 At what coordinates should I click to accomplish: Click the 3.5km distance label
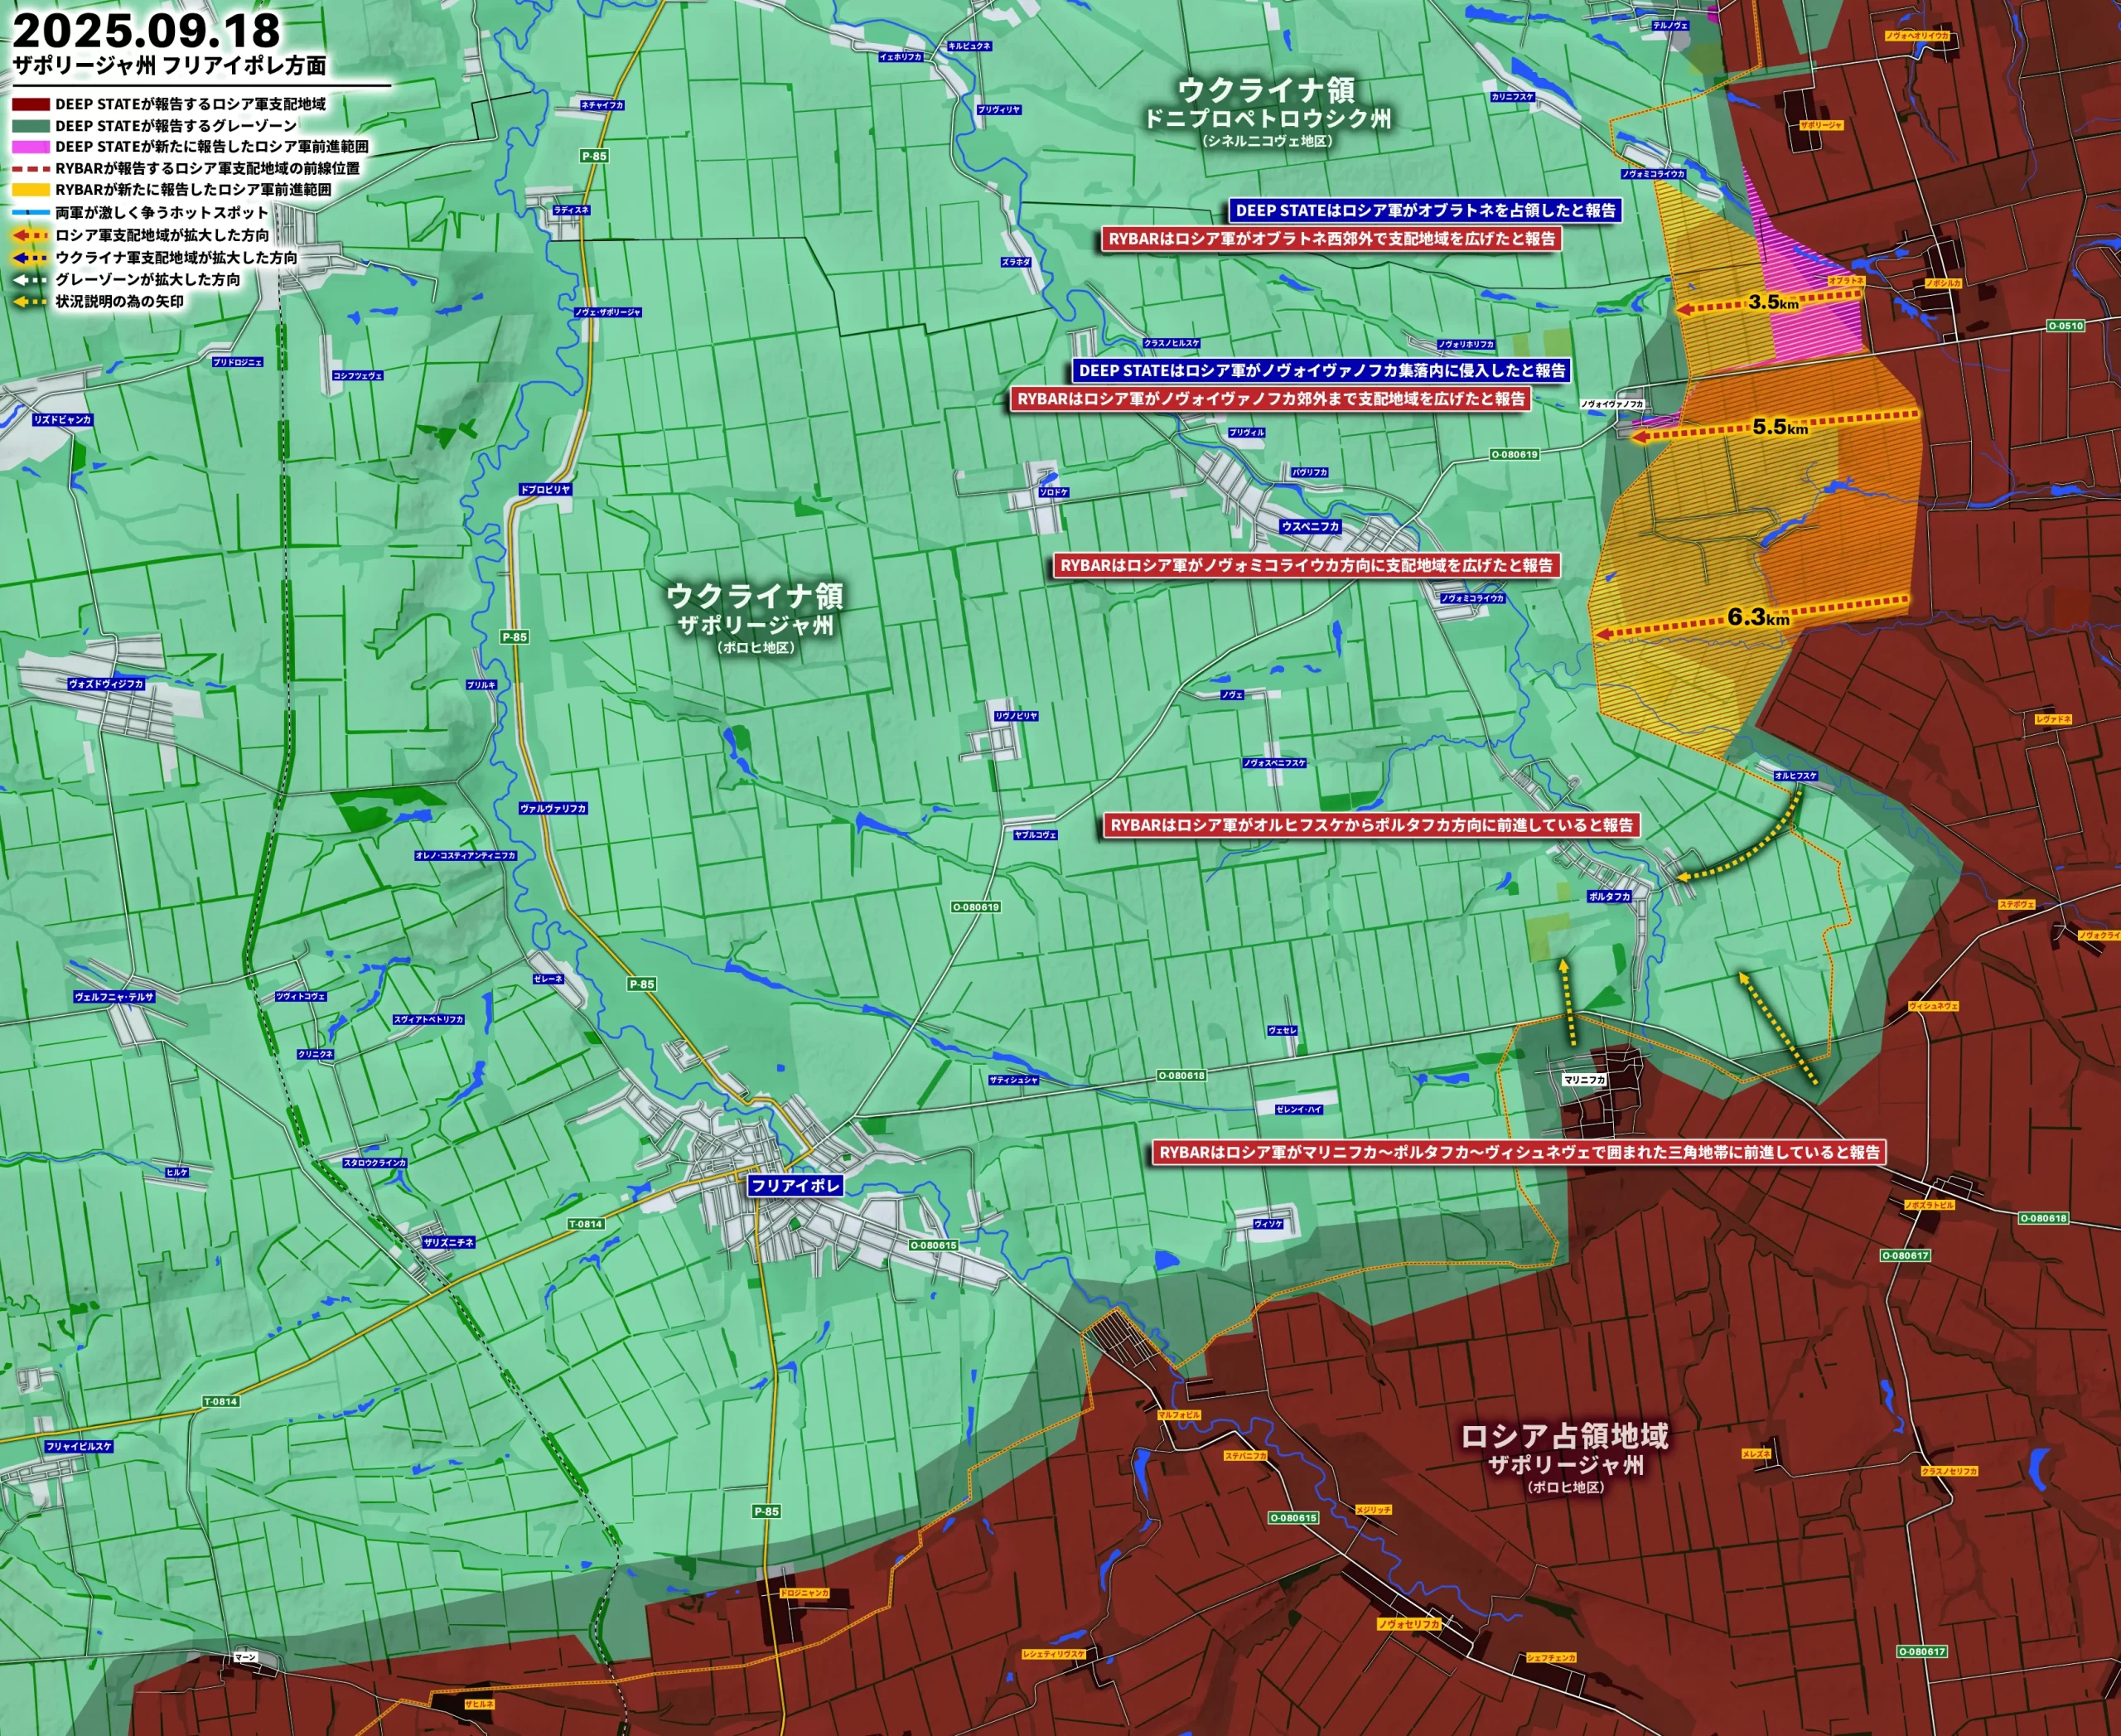click(1772, 302)
